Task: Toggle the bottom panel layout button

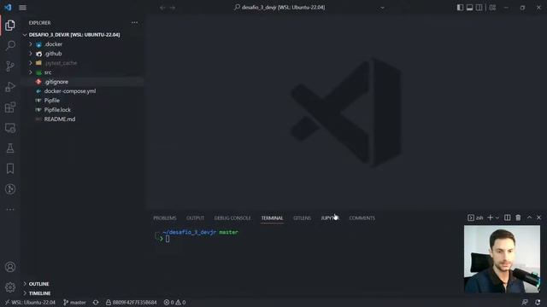Action: click(469, 8)
